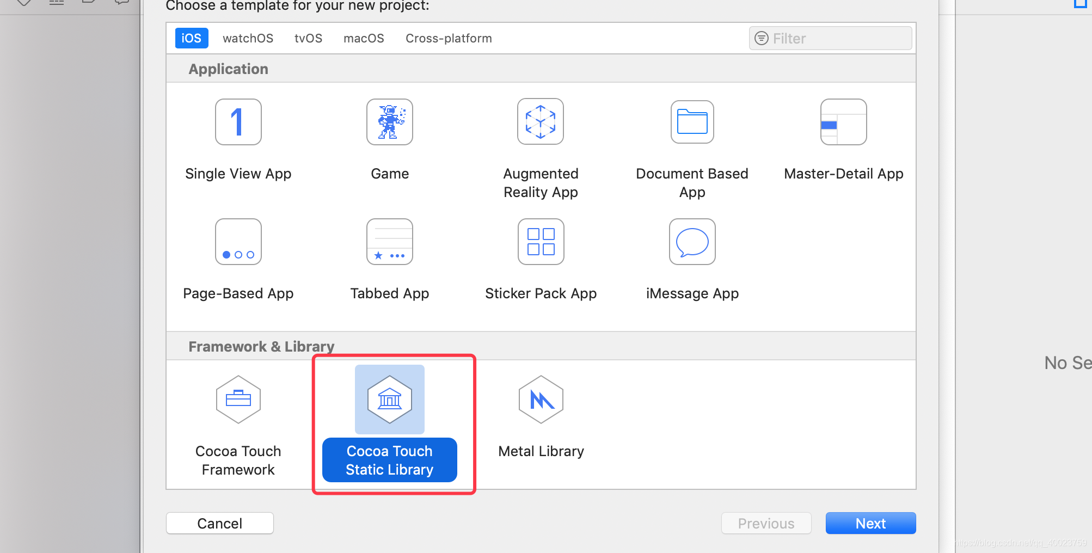Select the Single View App template icon
1092x553 pixels.
(238, 122)
